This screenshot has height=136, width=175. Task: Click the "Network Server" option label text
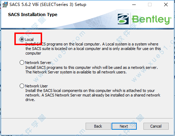click(38, 63)
